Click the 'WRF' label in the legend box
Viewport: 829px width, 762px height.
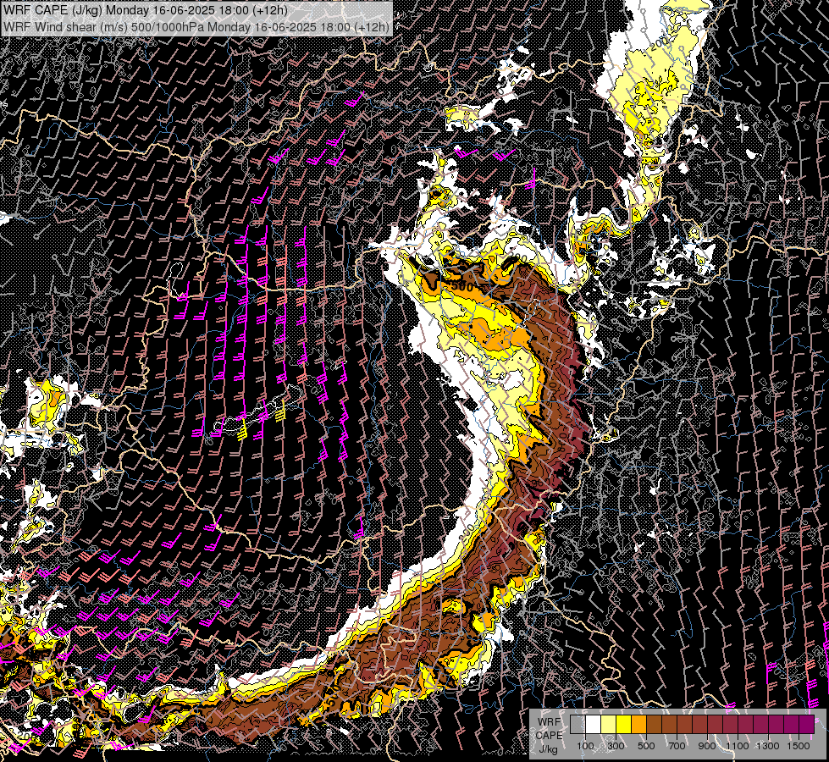550,722
